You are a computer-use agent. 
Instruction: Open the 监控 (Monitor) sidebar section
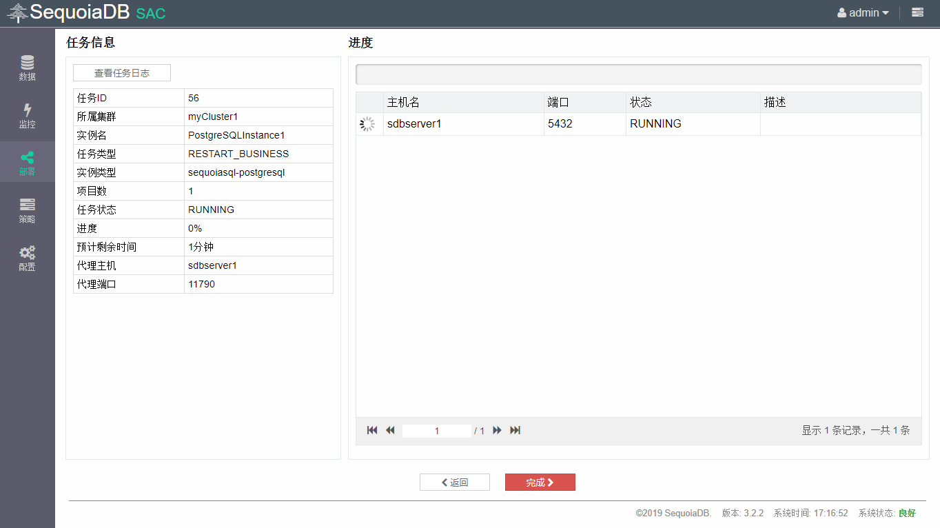pyautogui.click(x=27, y=115)
